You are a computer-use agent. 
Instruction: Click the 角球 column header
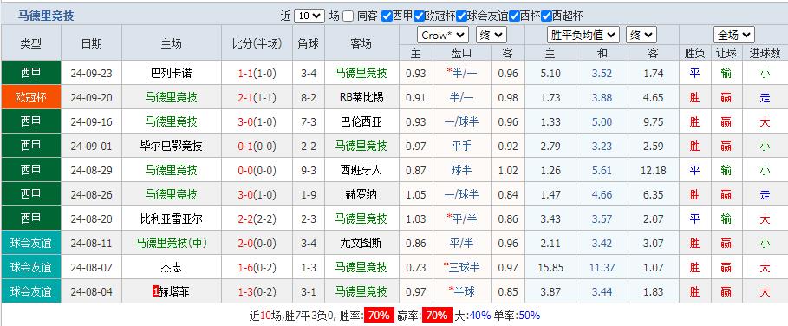(x=309, y=43)
